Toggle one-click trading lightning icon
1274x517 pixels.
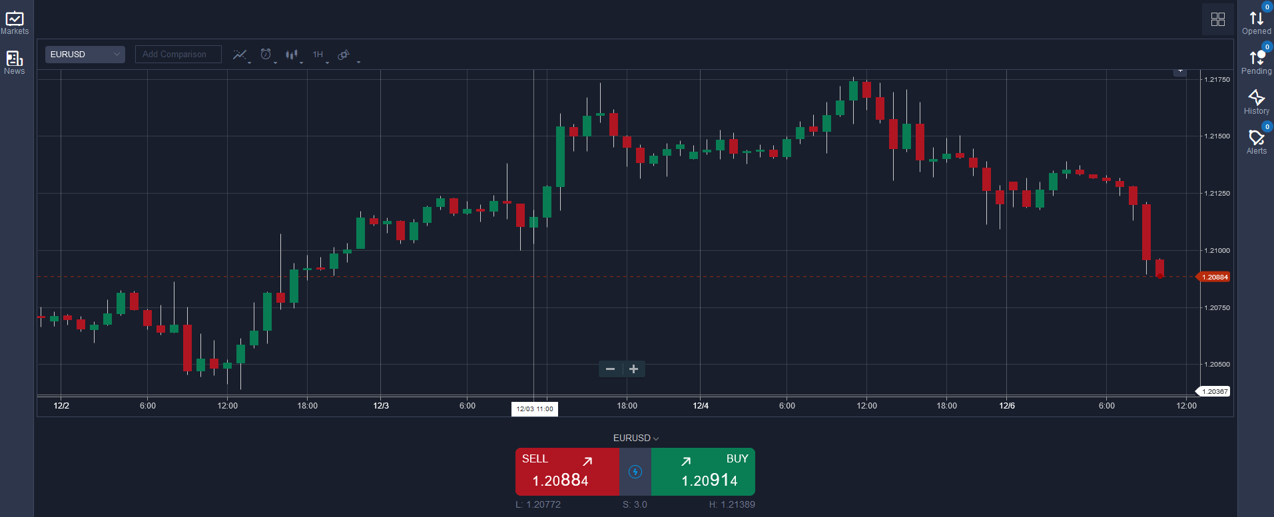pos(635,472)
